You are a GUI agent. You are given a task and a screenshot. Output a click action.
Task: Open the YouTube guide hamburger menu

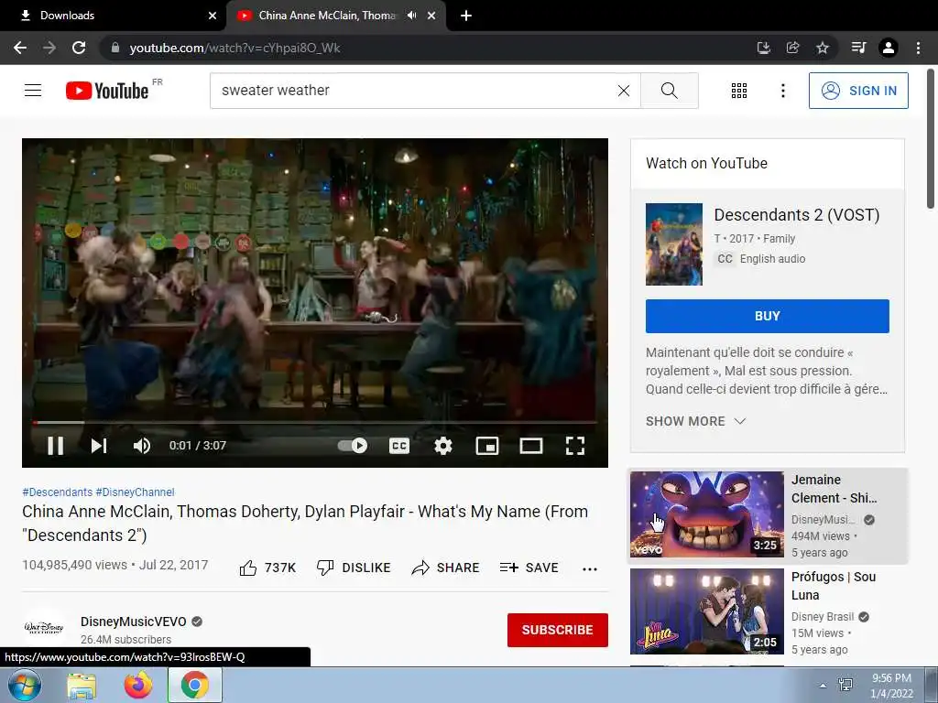[33, 91]
